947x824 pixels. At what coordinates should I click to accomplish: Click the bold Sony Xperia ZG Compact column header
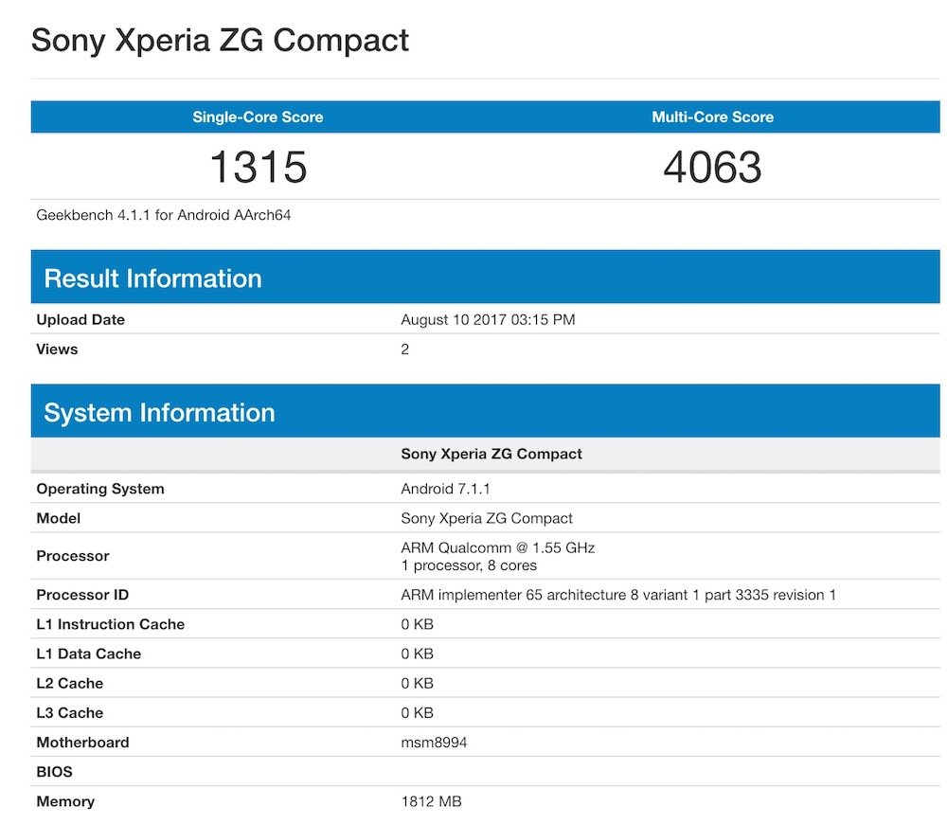pyautogui.click(x=491, y=454)
